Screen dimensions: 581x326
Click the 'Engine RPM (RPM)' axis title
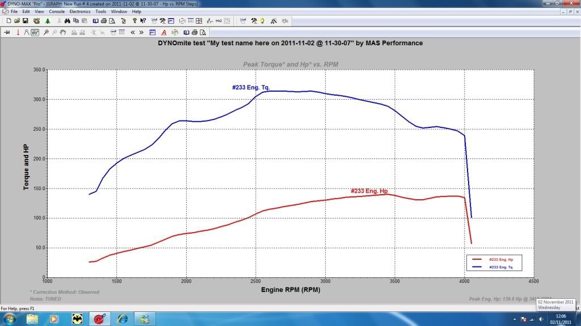pos(290,290)
